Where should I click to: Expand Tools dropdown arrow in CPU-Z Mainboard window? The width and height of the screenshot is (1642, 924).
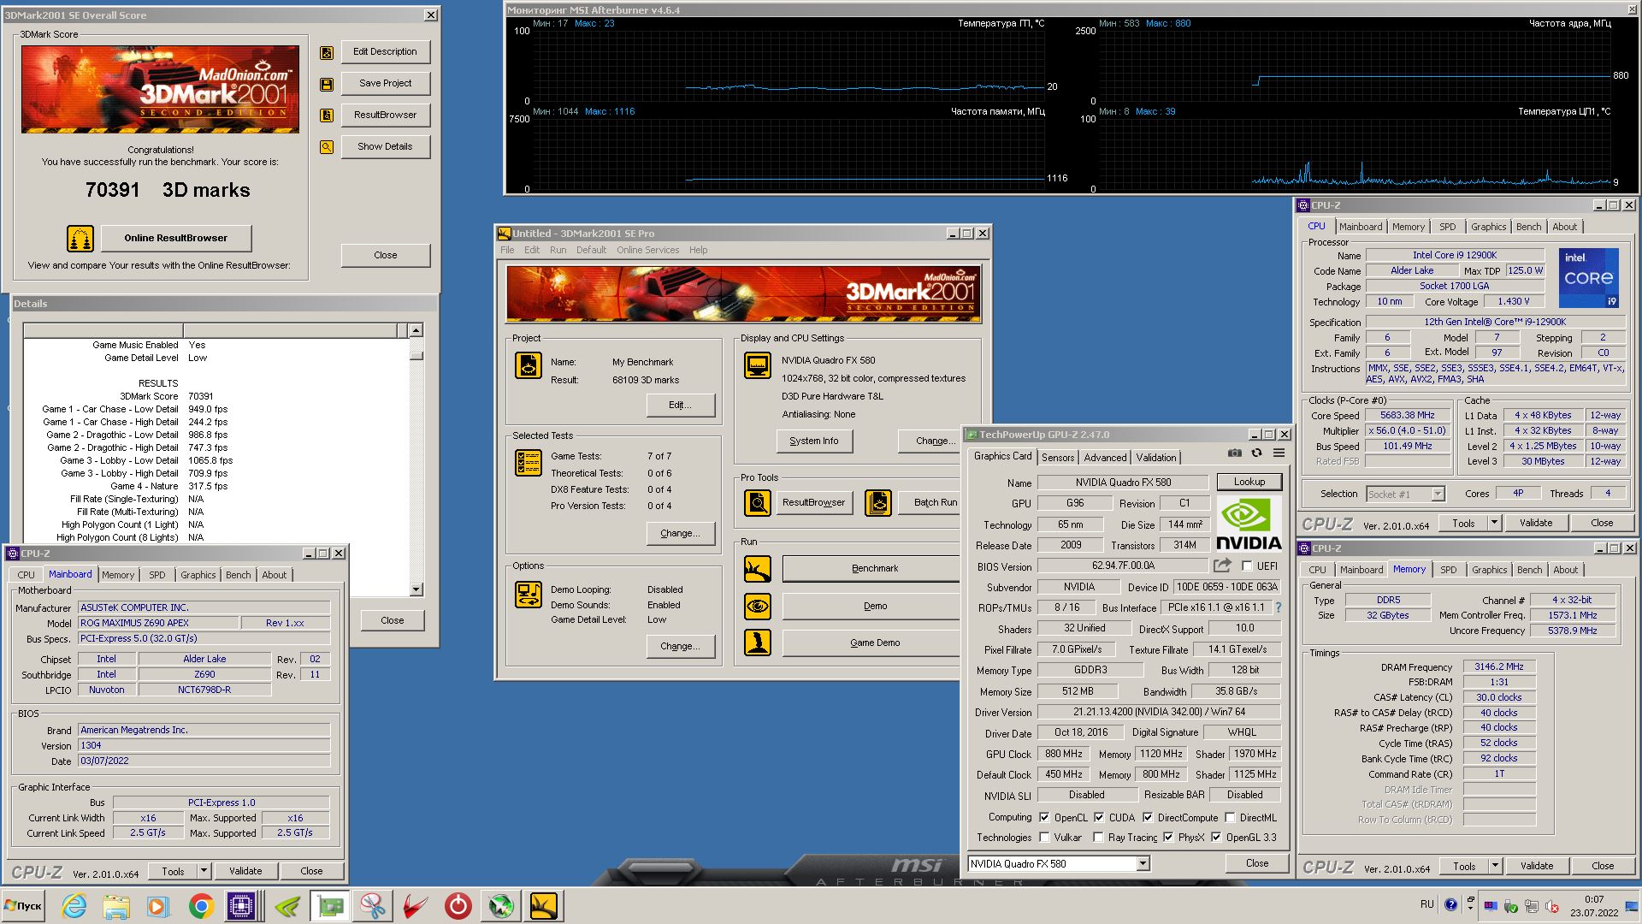point(204,871)
